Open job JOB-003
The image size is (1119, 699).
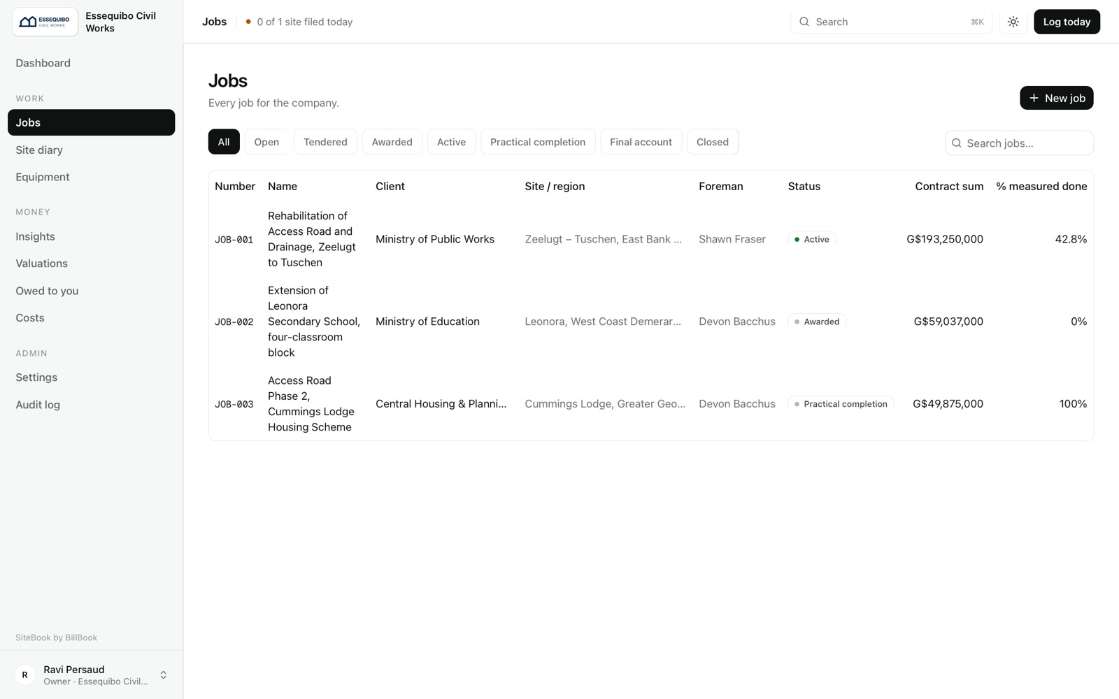[x=234, y=404]
